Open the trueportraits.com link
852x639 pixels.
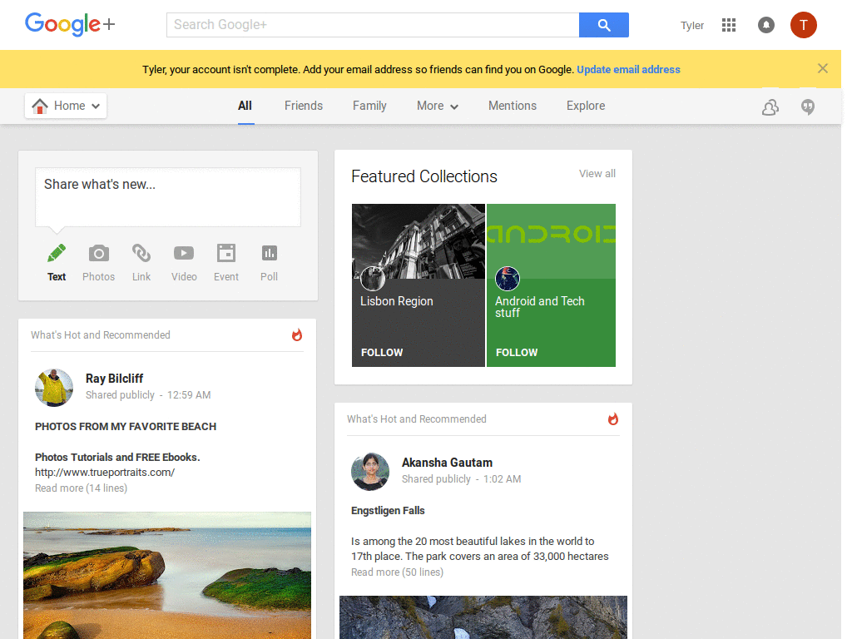[x=105, y=473]
